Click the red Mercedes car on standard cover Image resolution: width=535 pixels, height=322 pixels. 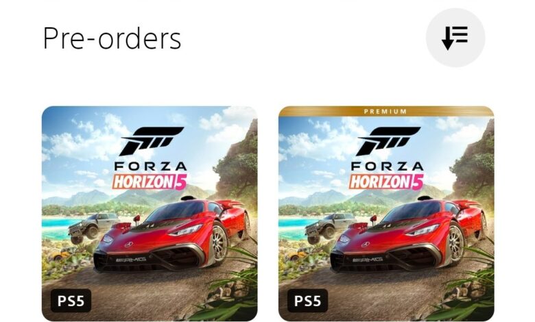click(x=172, y=236)
